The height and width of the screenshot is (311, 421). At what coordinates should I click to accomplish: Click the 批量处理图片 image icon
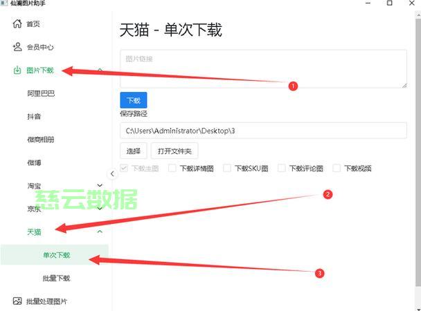pyautogui.click(x=17, y=301)
